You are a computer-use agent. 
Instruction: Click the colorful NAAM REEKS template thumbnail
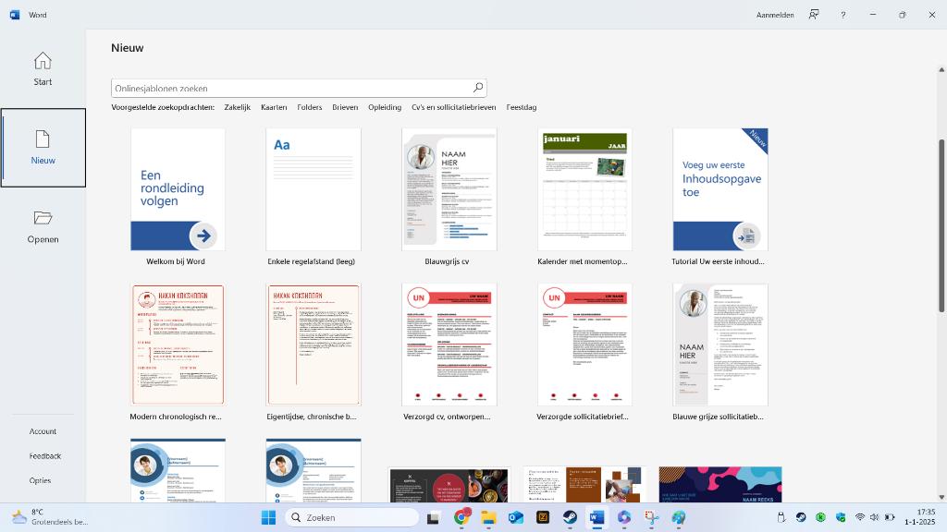click(x=720, y=484)
